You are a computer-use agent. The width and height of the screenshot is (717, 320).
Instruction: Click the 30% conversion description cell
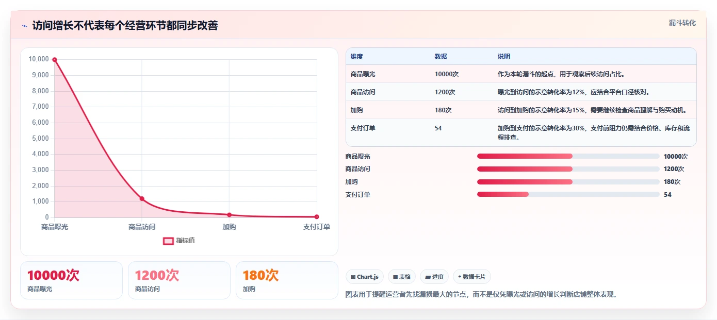594,133
